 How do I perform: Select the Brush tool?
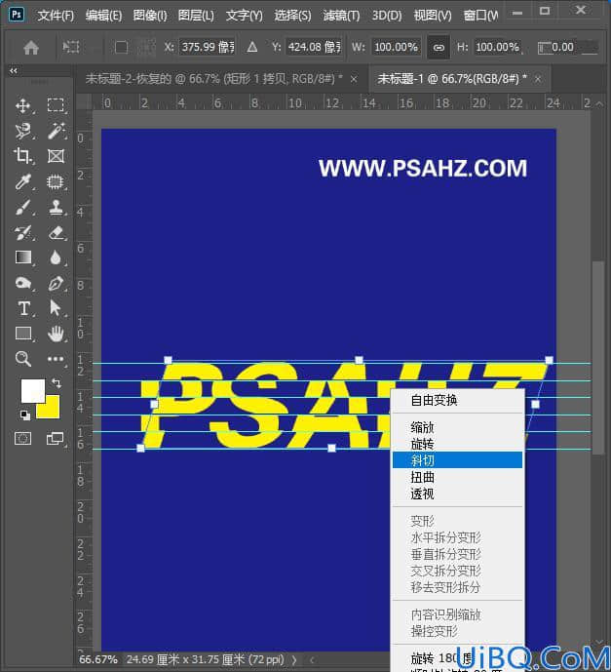(x=22, y=208)
